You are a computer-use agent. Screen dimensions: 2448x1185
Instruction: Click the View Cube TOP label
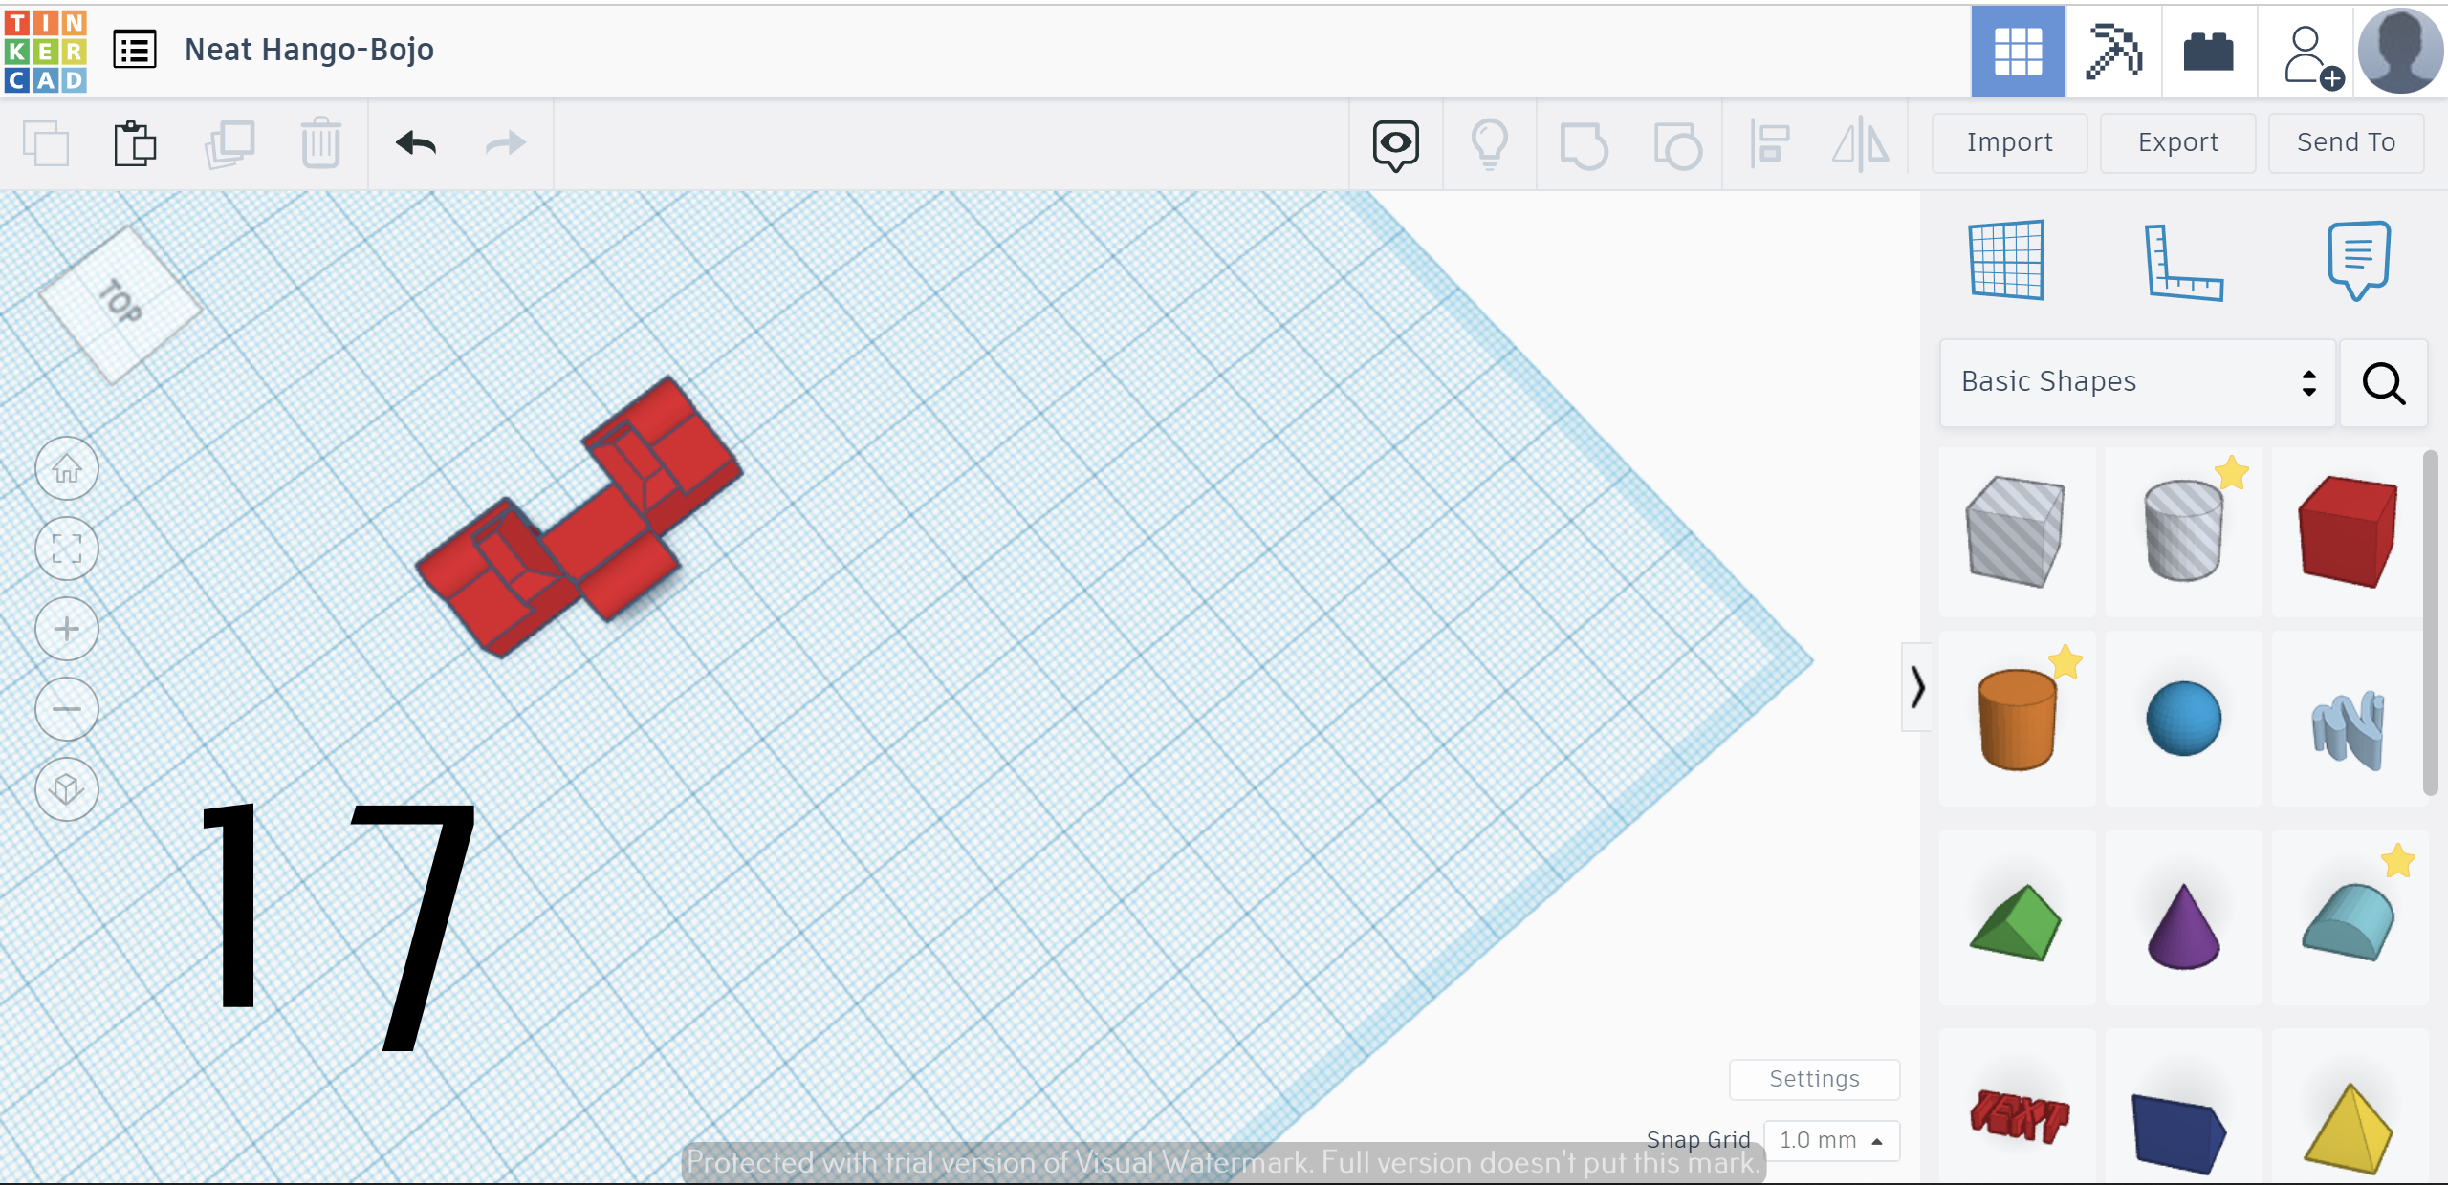pos(123,304)
